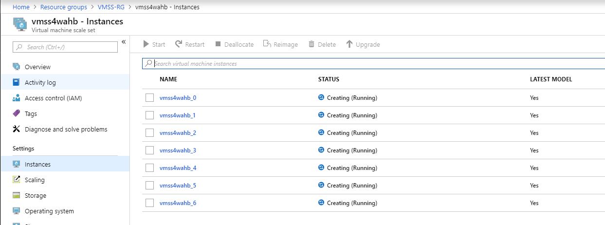This screenshot has width=605, height=225.
Task: Check the box for vmss4wahb_0
Action: tap(149, 97)
